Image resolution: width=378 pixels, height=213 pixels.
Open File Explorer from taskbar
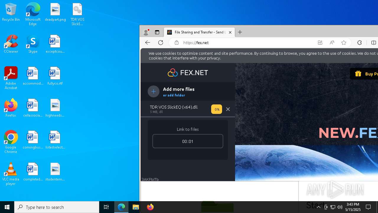click(x=136, y=207)
